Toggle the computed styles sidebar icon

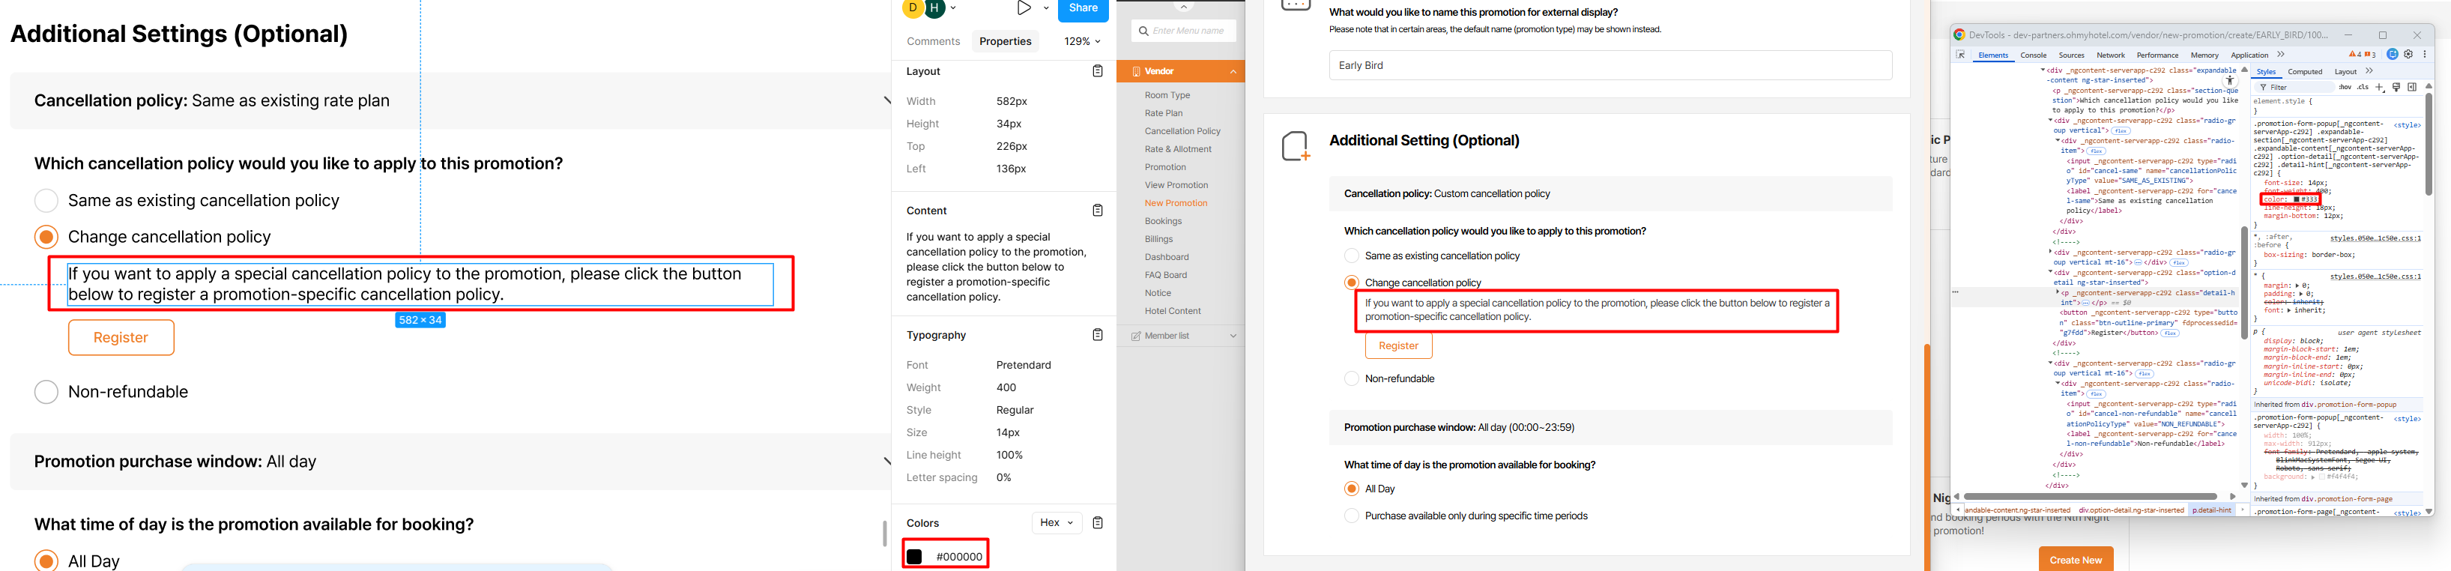(2412, 88)
